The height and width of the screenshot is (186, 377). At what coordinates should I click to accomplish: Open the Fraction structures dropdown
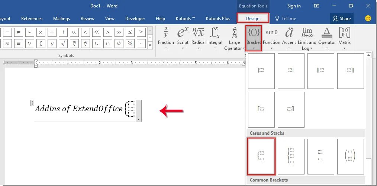tap(166, 38)
